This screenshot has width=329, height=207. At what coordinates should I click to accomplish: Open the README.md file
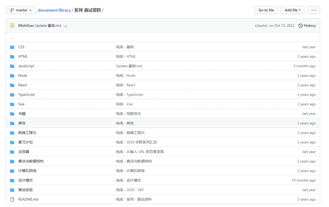[28, 199]
